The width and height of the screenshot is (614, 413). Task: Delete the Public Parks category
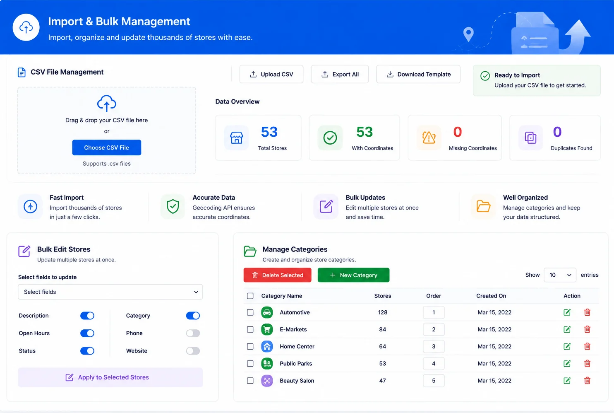pyautogui.click(x=587, y=363)
